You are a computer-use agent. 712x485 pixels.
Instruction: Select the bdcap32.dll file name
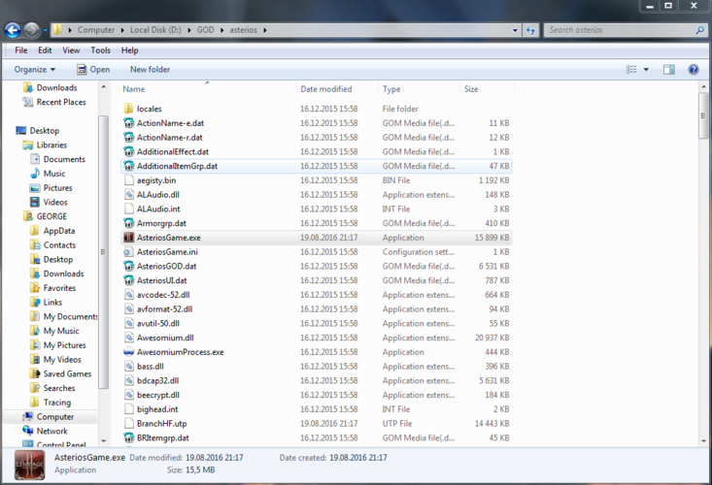point(157,381)
